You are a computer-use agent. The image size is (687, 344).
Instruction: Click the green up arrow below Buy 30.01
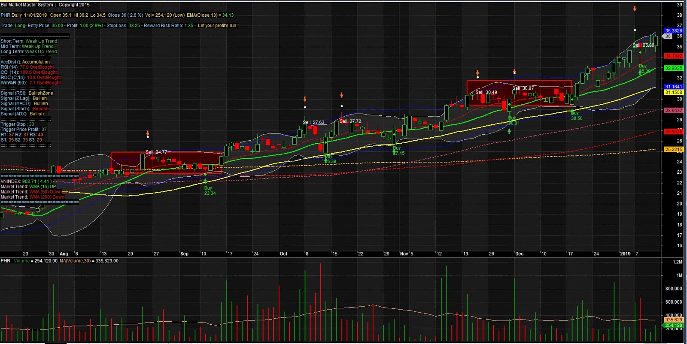tap(509, 131)
